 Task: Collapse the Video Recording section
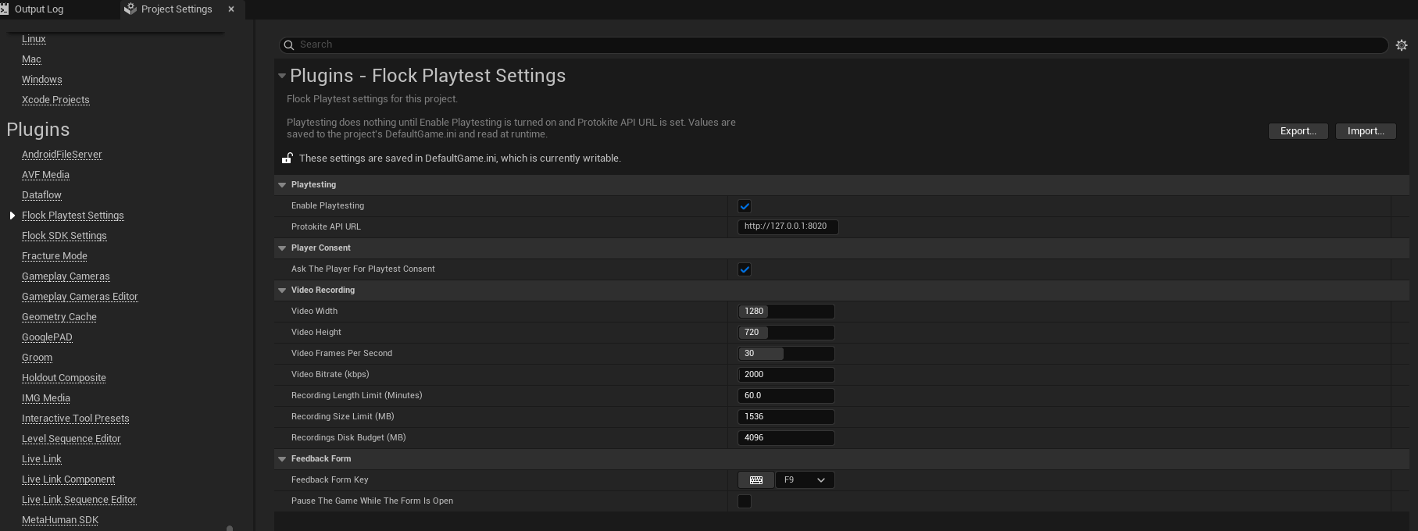[x=282, y=290]
